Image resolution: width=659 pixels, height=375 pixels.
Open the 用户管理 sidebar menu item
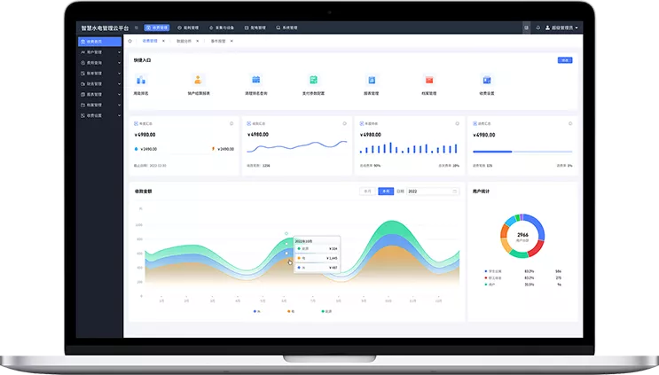(99, 52)
